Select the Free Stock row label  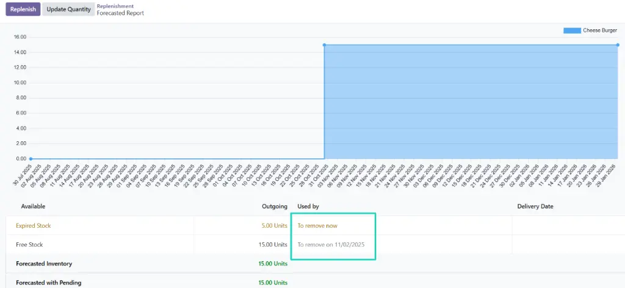coord(31,245)
